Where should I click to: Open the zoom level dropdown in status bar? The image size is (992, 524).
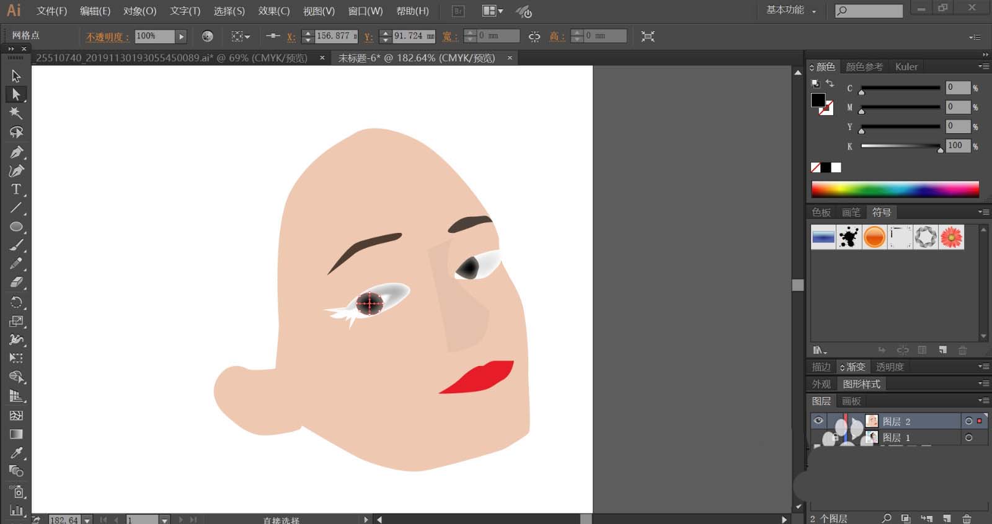pos(87,520)
